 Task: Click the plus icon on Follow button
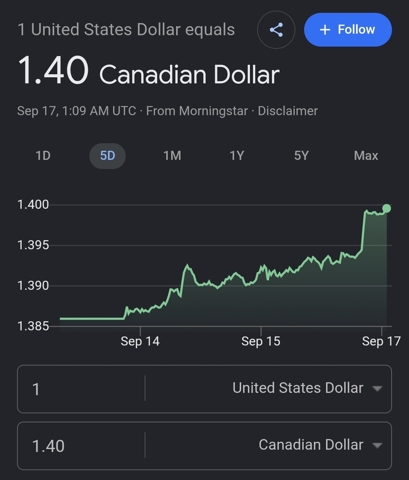coord(325,30)
